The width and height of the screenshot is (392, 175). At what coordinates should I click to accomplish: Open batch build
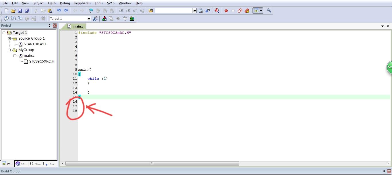point(27,19)
